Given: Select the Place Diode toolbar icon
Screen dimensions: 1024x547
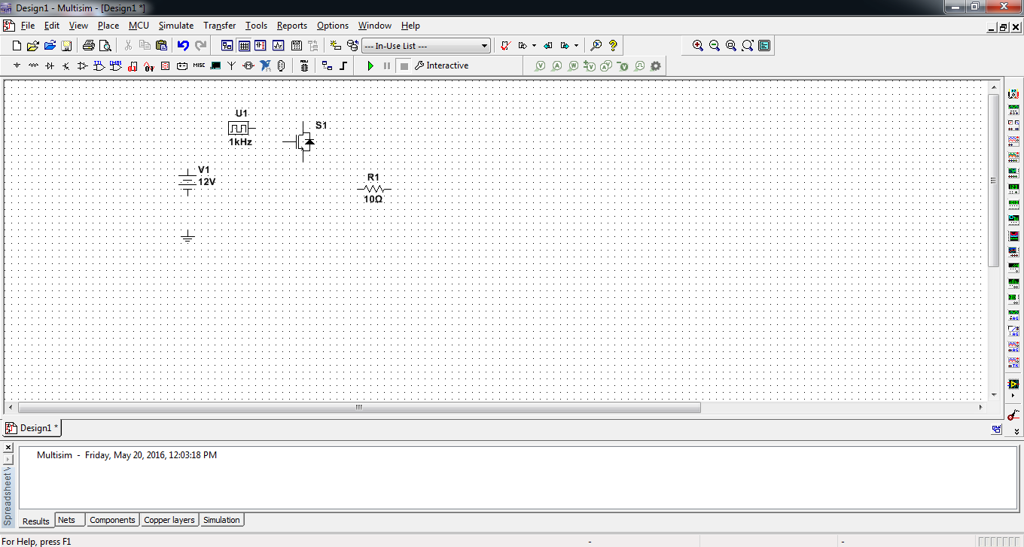Looking at the screenshot, I should (x=49, y=65).
